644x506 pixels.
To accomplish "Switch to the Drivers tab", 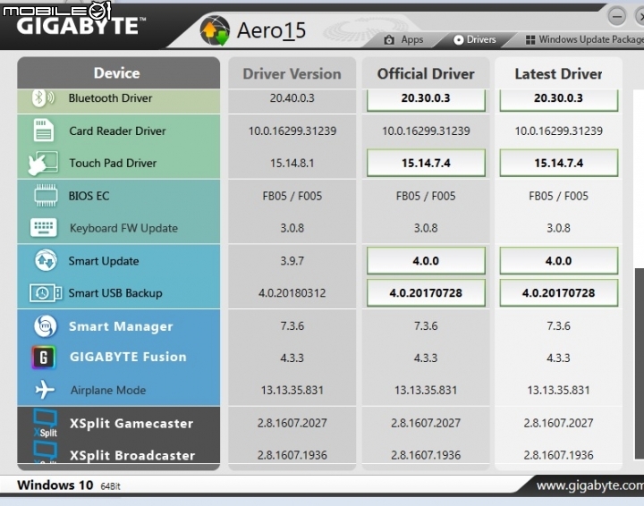I will click(x=475, y=40).
